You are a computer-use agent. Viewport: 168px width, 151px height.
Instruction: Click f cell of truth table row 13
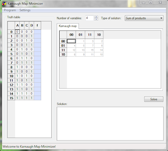(x=37, y=89)
